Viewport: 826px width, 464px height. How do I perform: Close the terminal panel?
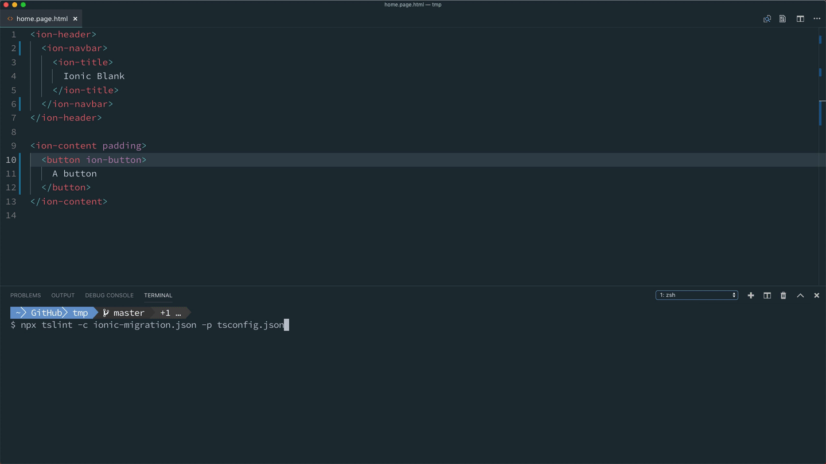(817, 296)
